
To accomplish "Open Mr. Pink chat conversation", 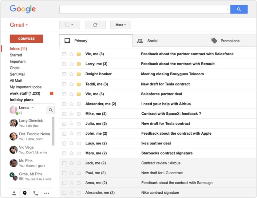I will pos(31,163).
